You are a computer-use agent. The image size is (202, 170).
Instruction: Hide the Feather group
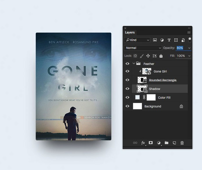[127, 63]
